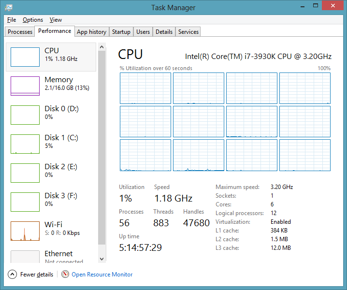Image resolution: width=347 pixels, height=290 pixels.
Task: Open the File menu
Action: coord(12,20)
